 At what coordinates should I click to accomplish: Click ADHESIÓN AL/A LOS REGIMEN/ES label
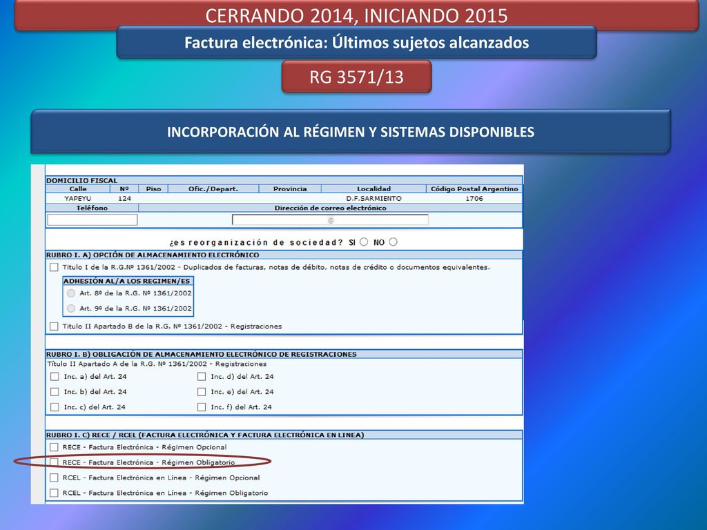127,281
